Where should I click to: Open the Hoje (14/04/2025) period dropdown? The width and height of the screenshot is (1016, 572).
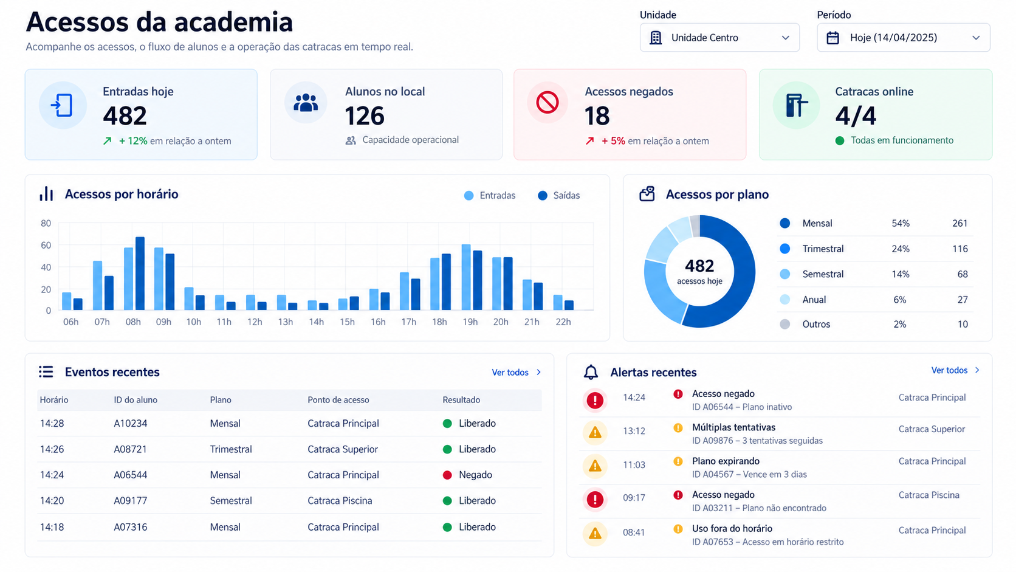[904, 38]
